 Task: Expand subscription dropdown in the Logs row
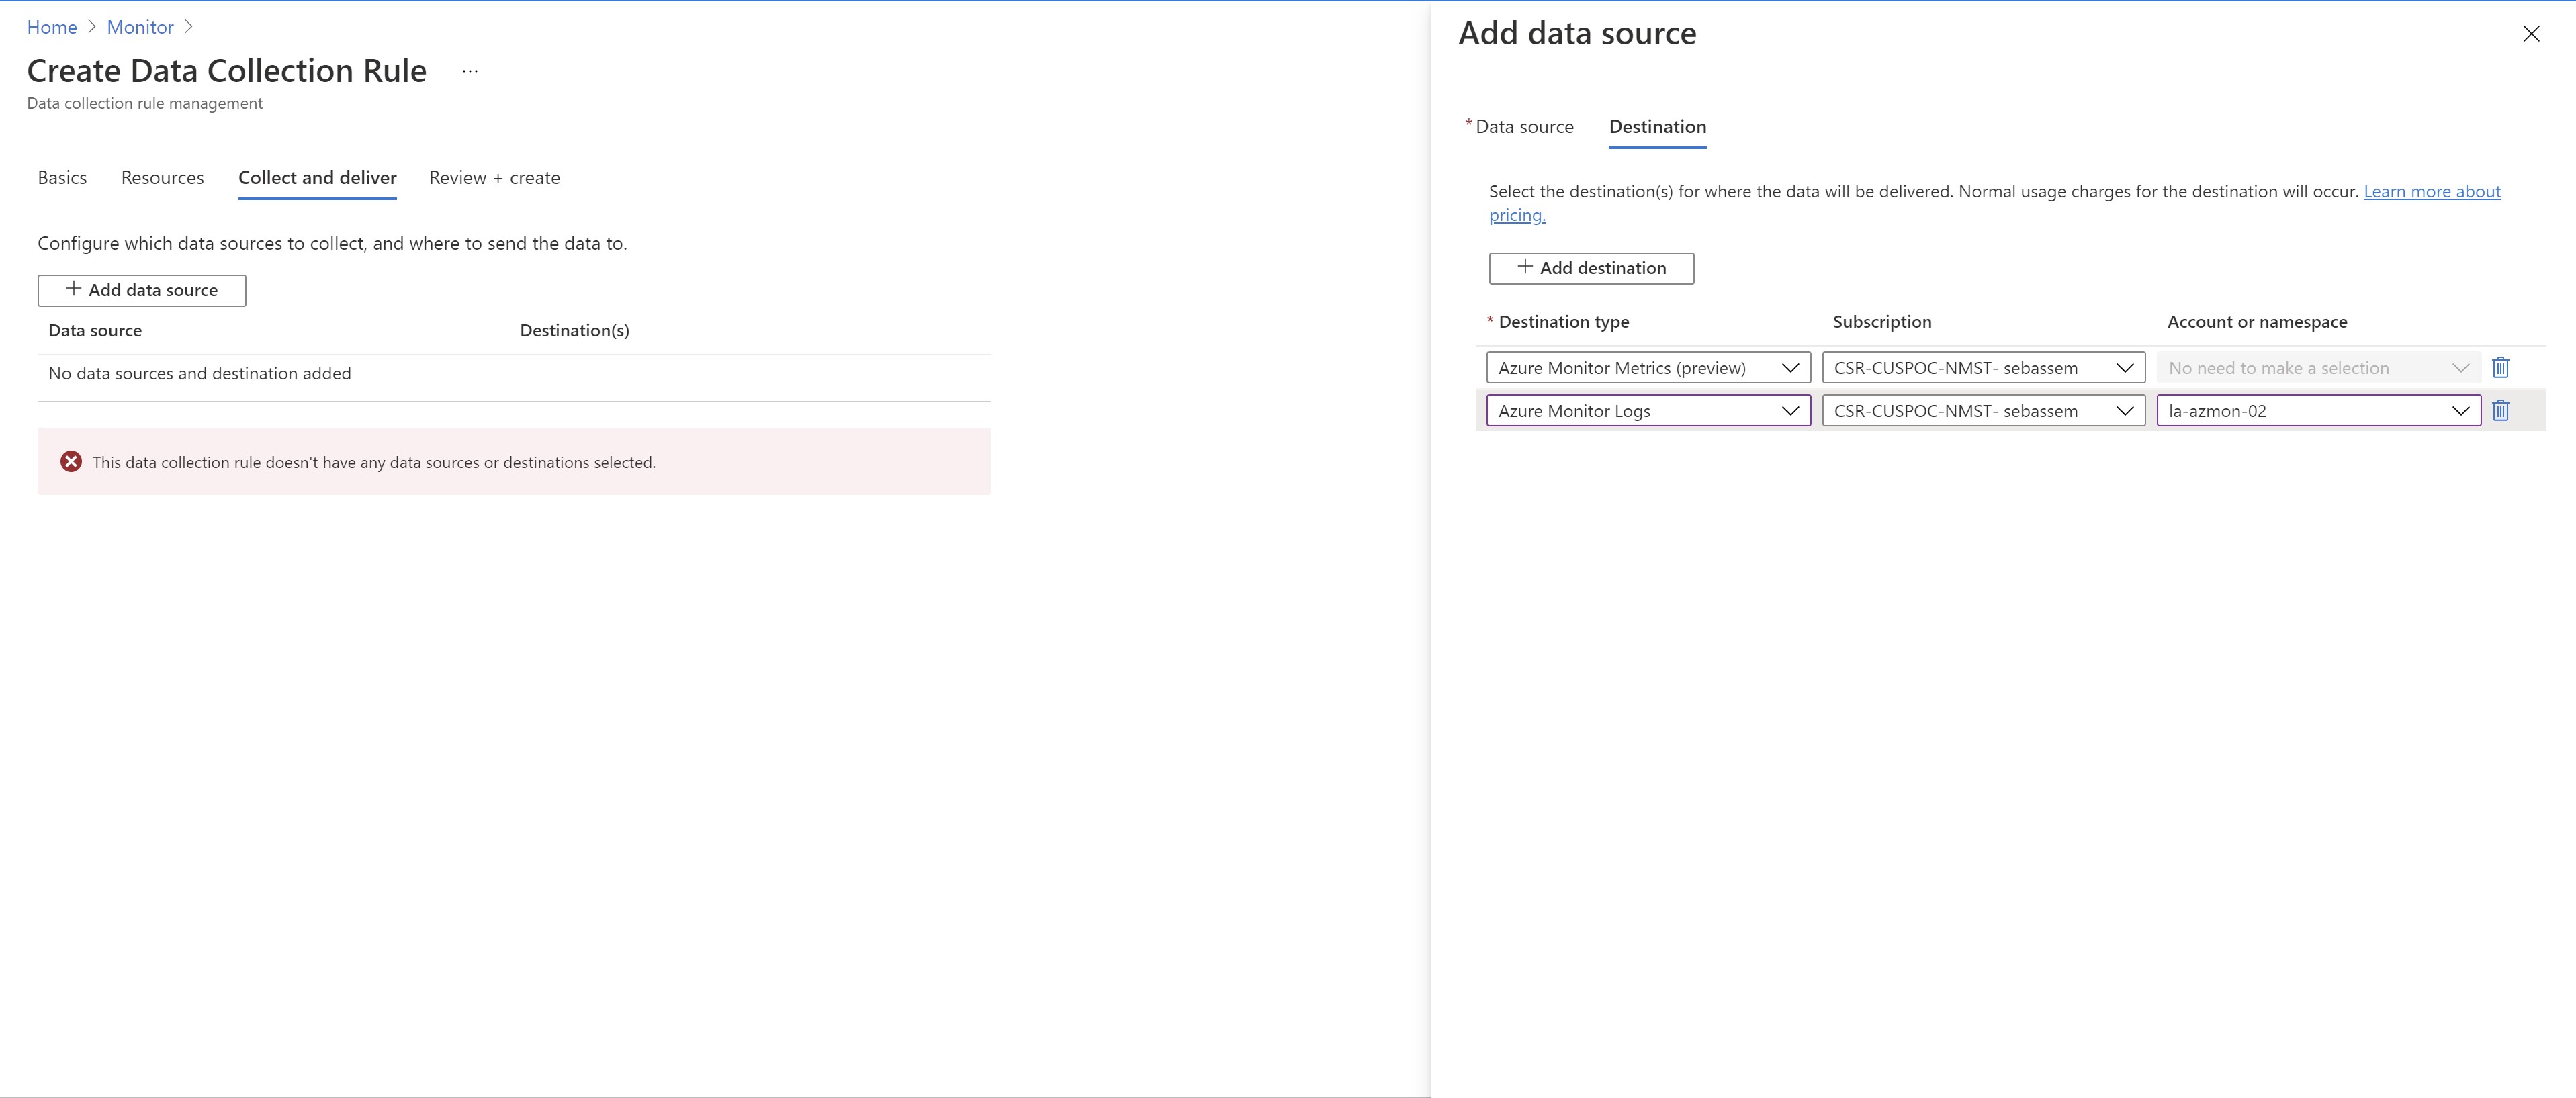tap(1983, 411)
